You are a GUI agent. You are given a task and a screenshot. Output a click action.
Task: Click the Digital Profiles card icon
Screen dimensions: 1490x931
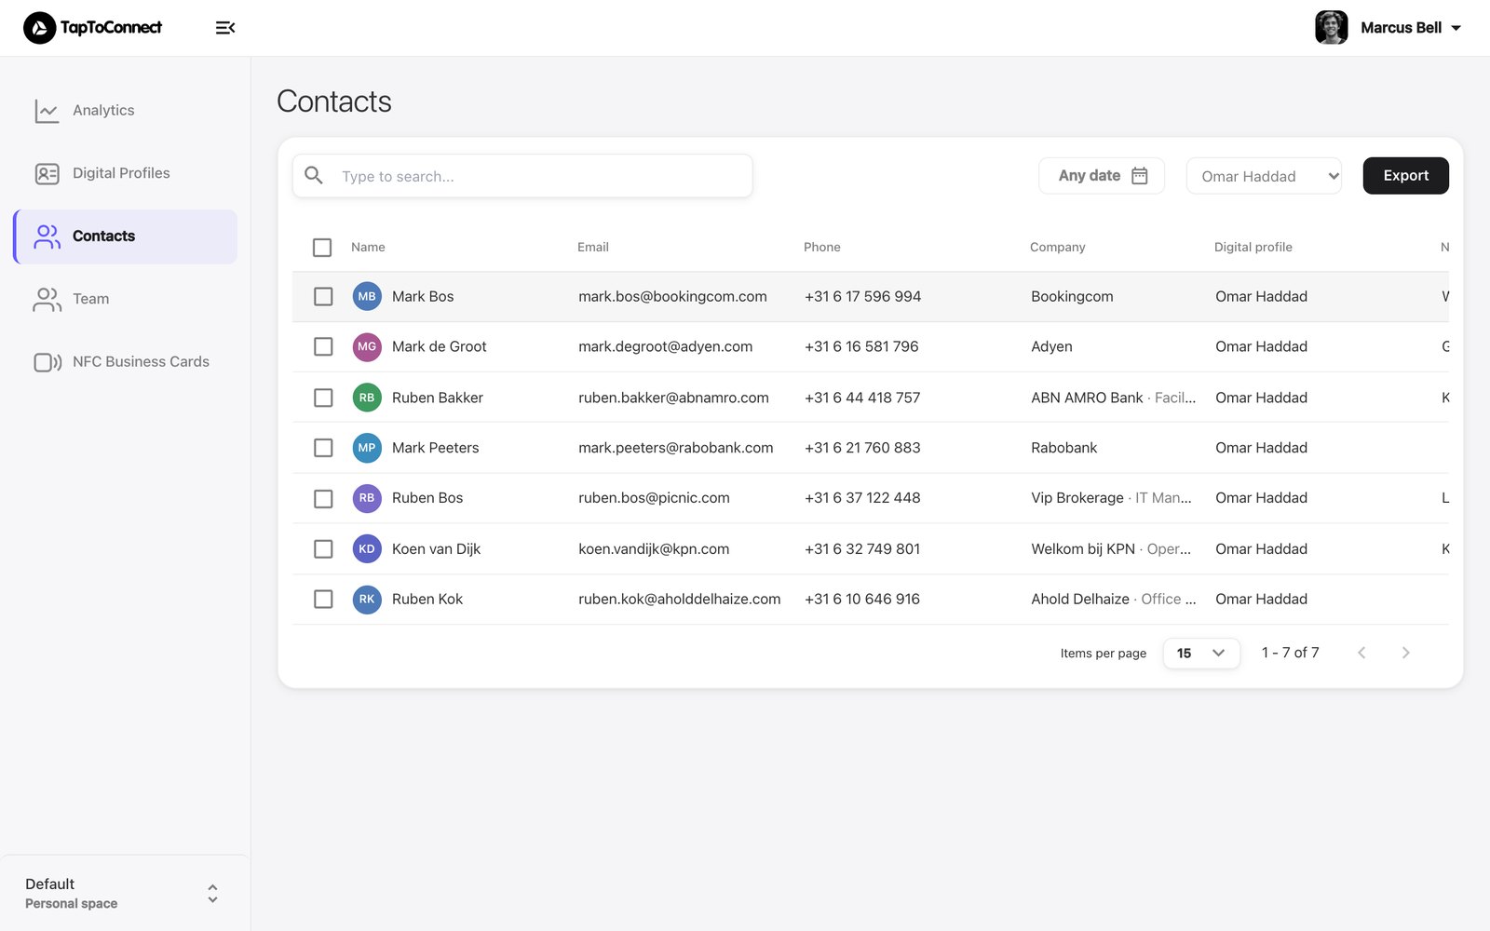47,174
